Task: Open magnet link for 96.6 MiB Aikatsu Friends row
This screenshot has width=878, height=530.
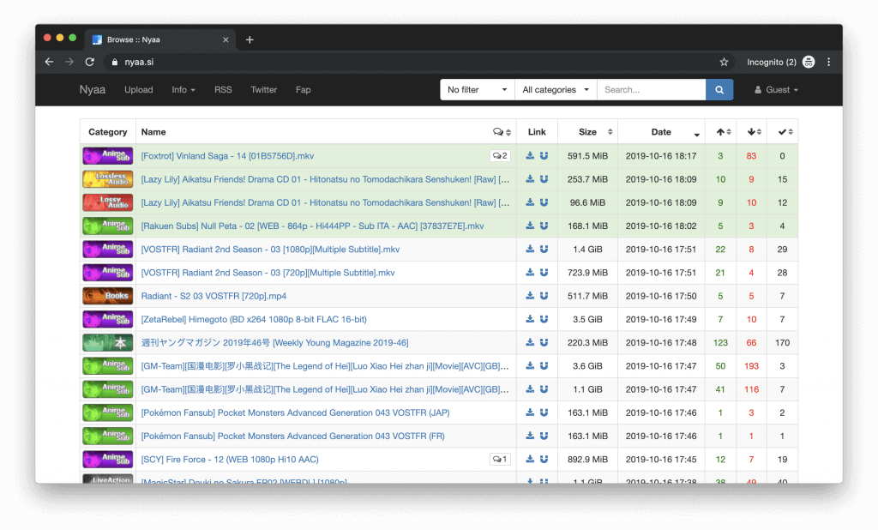Action: click(544, 202)
